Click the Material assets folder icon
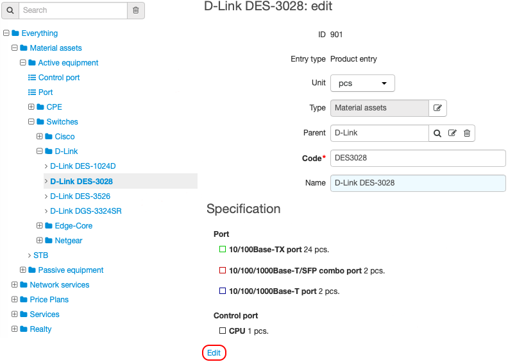This screenshot has width=508, height=362. click(24, 48)
